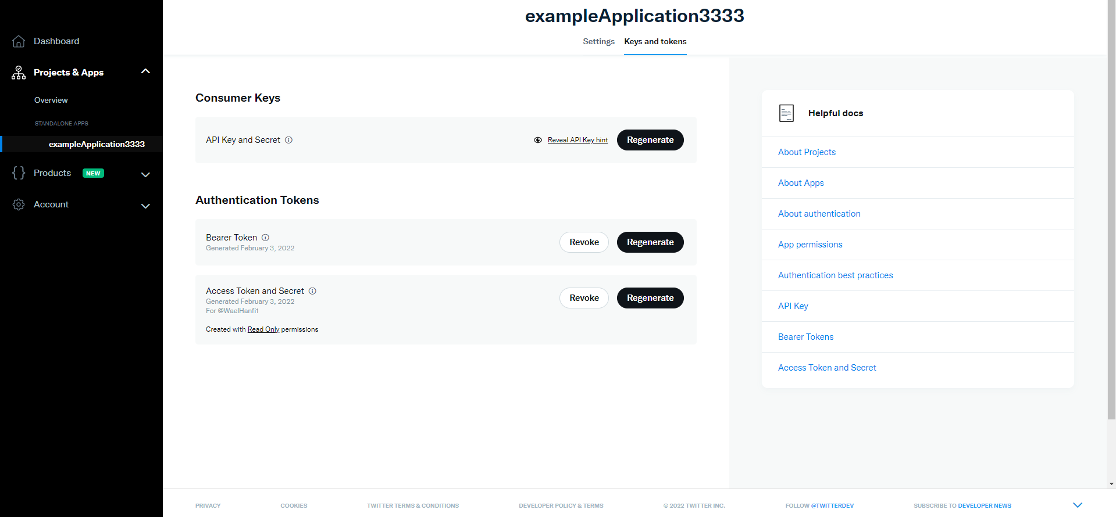The image size is (1116, 517).
Task: Click the Bearer Token 'Generated February 3, 2022' text
Action: (250, 248)
